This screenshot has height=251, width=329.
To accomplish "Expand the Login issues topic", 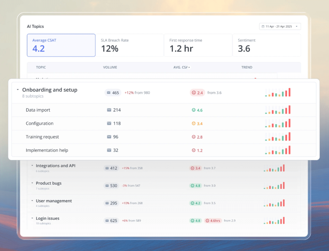I will click(32, 218).
